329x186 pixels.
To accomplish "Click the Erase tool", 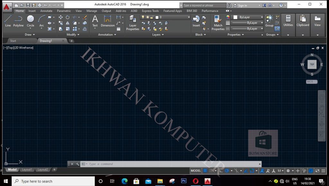I will click(85, 17).
